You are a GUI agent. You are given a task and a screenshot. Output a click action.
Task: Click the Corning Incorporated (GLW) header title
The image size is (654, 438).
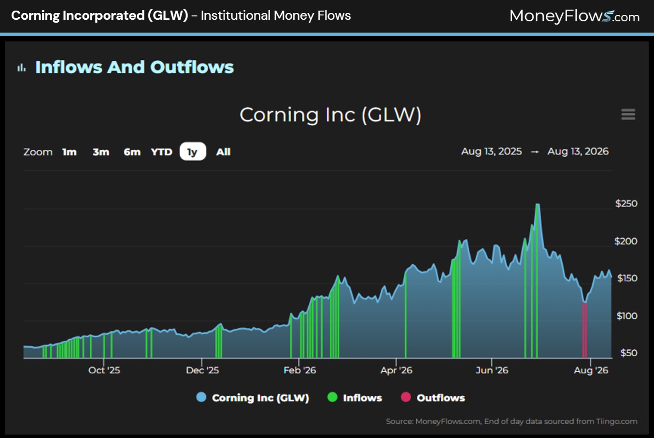100,15
